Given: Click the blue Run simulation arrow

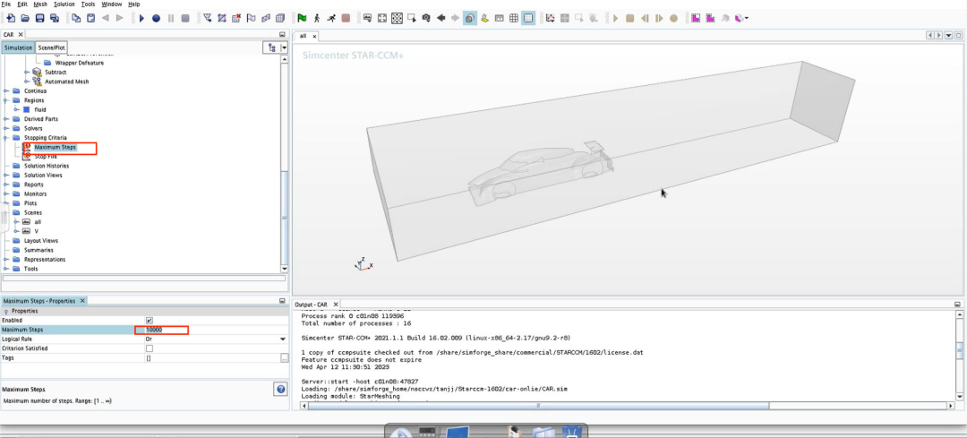Looking at the screenshot, I should (x=141, y=19).
